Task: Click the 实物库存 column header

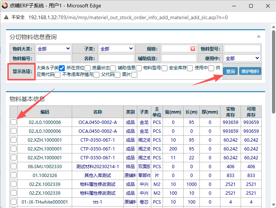Action: [230, 112]
